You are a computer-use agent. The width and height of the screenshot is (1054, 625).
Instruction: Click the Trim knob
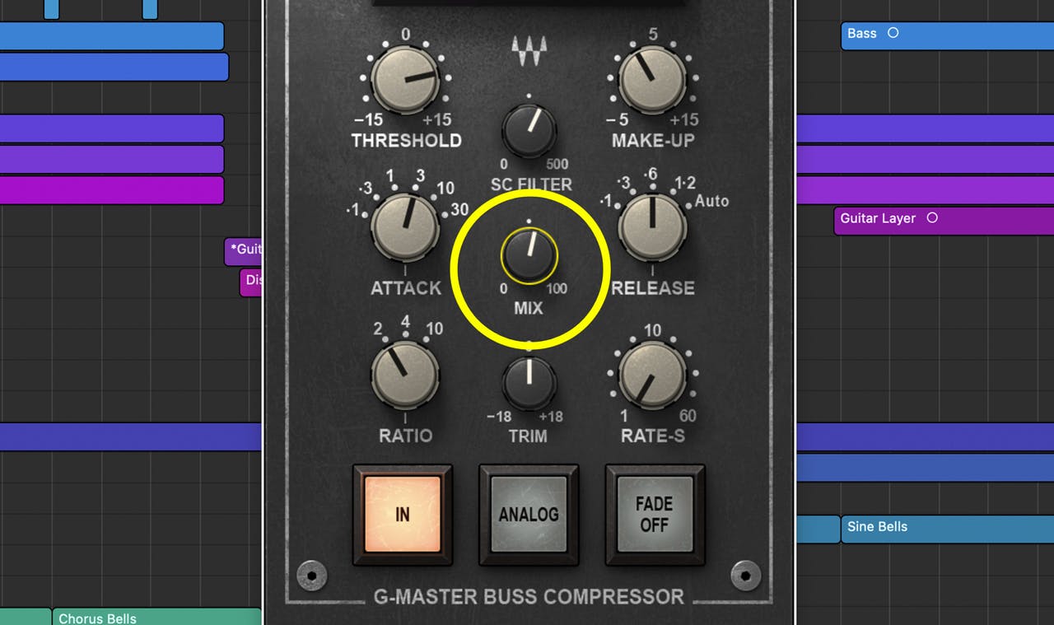pos(529,382)
